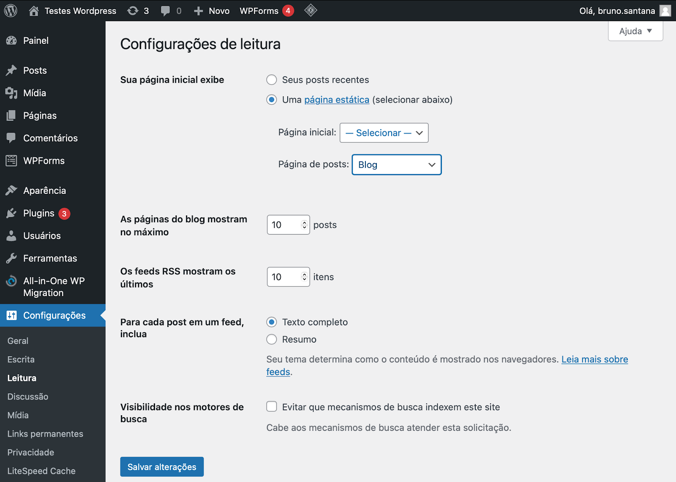The width and height of the screenshot is (676, 482).
Task: Open the Página inicial Selecionar dropdown
Action: click(384, 133)
